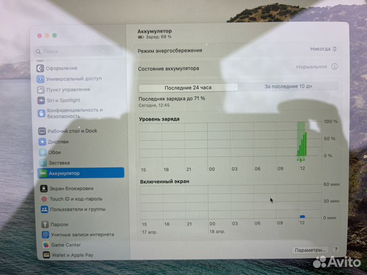
Task: Click the Нормальное battery status value
Action: pos(311,67)
